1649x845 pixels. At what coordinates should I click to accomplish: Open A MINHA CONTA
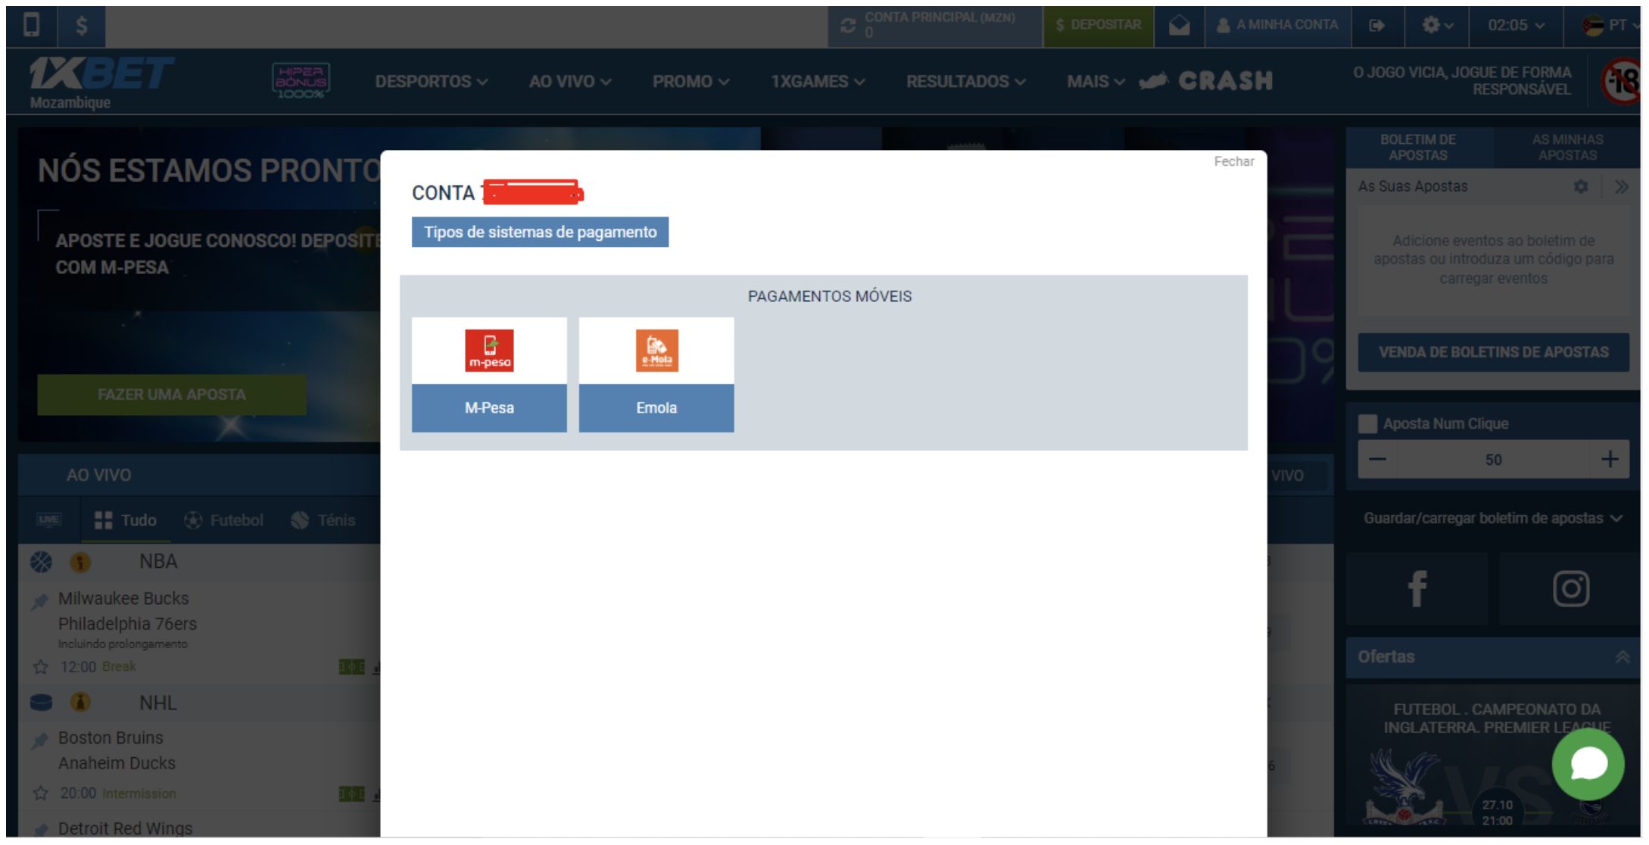click(1278, 27)
